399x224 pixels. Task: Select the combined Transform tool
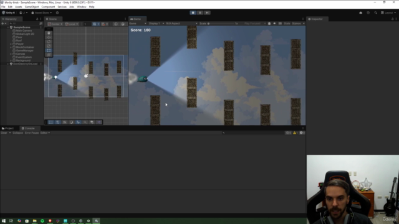click(49, 55)
